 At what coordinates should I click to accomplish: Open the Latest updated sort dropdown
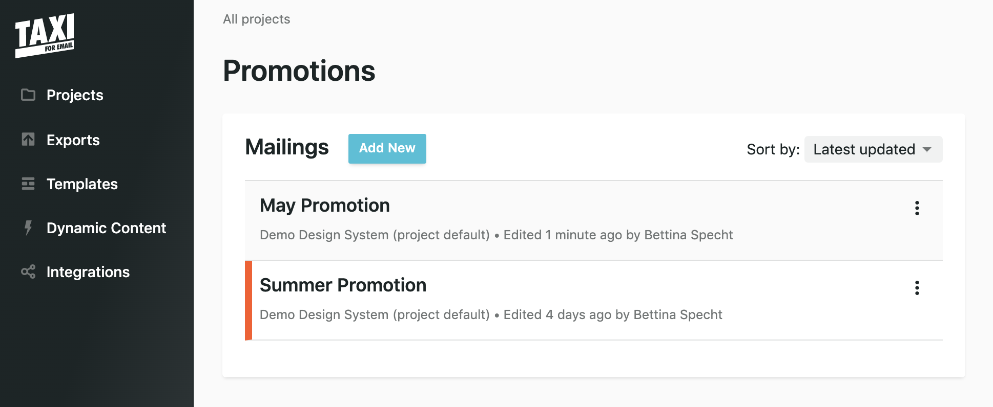(873, 149)
